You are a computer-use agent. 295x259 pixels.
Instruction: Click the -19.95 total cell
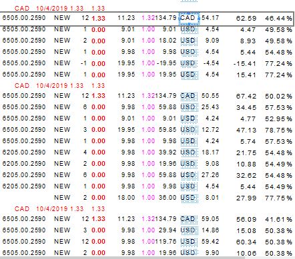(167, 63)
